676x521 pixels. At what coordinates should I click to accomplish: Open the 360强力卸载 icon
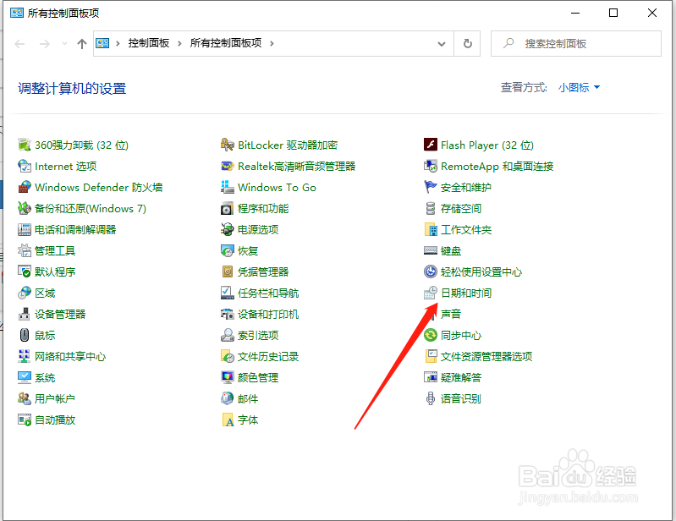tap(25, 145)
